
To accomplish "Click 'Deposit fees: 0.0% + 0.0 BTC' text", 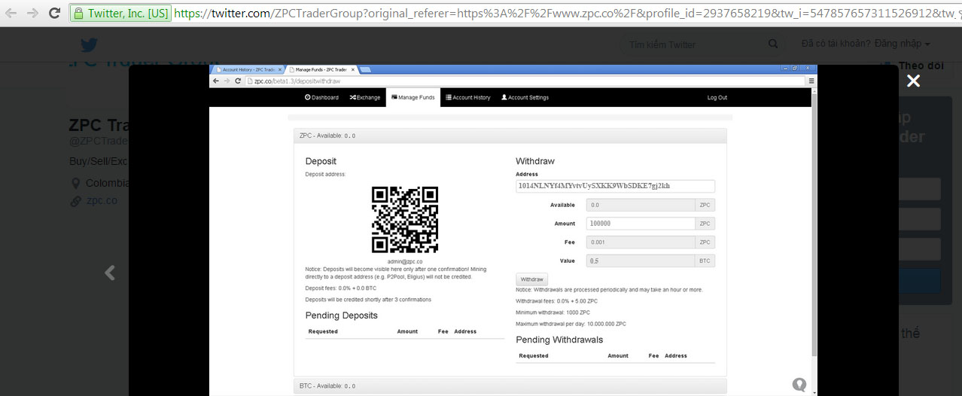I will coord(341,288).
